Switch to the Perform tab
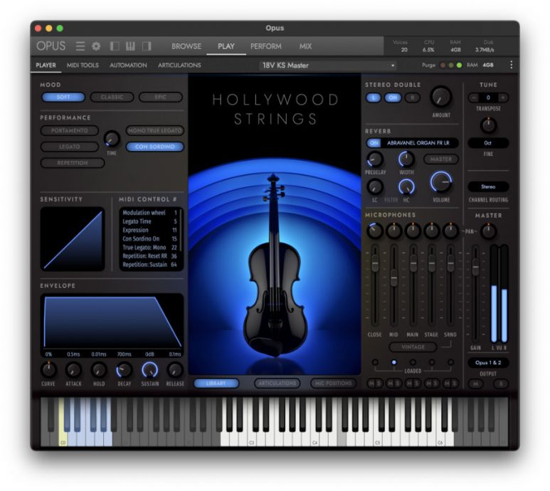The width and height of the screenshot is (550, 491). pos(266,46)
